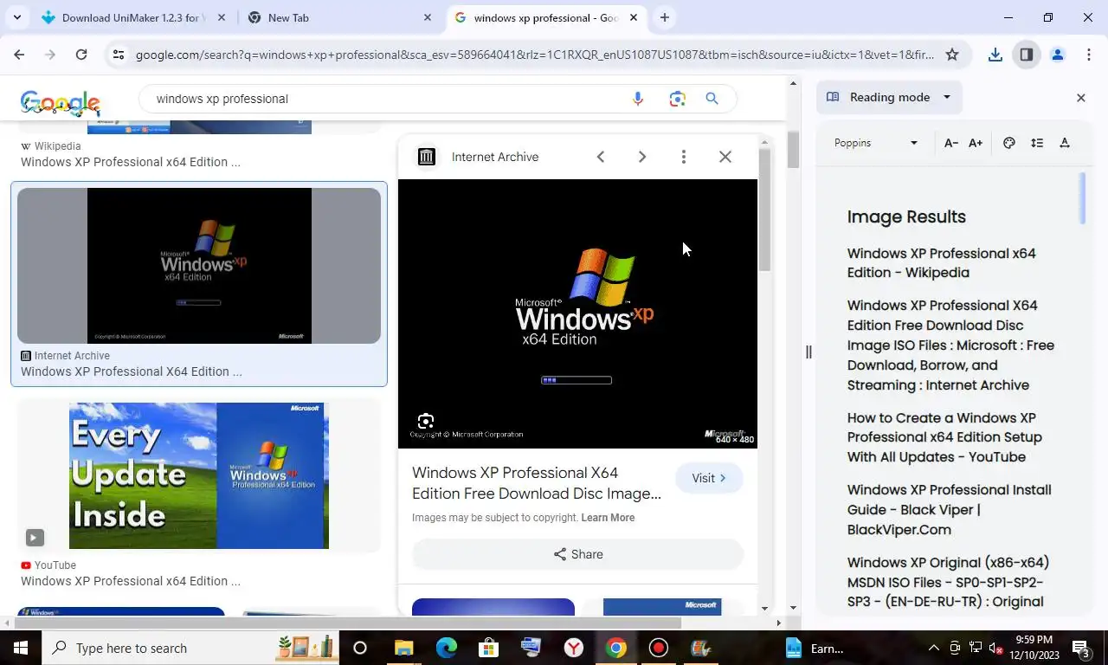Open Chrome profile avatar menu
1108x665 pixels.
[1058, 55]
